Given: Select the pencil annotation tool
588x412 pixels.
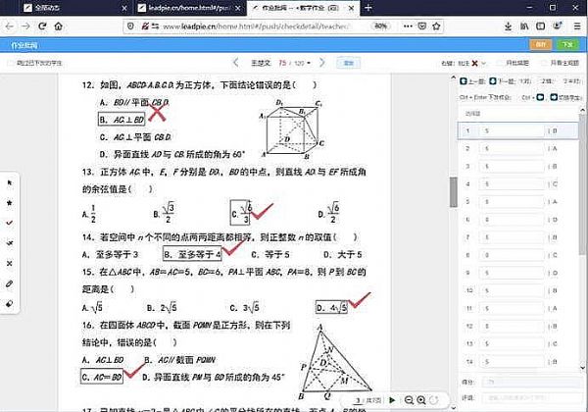Looking at the screenshot, I should [10, 283].
